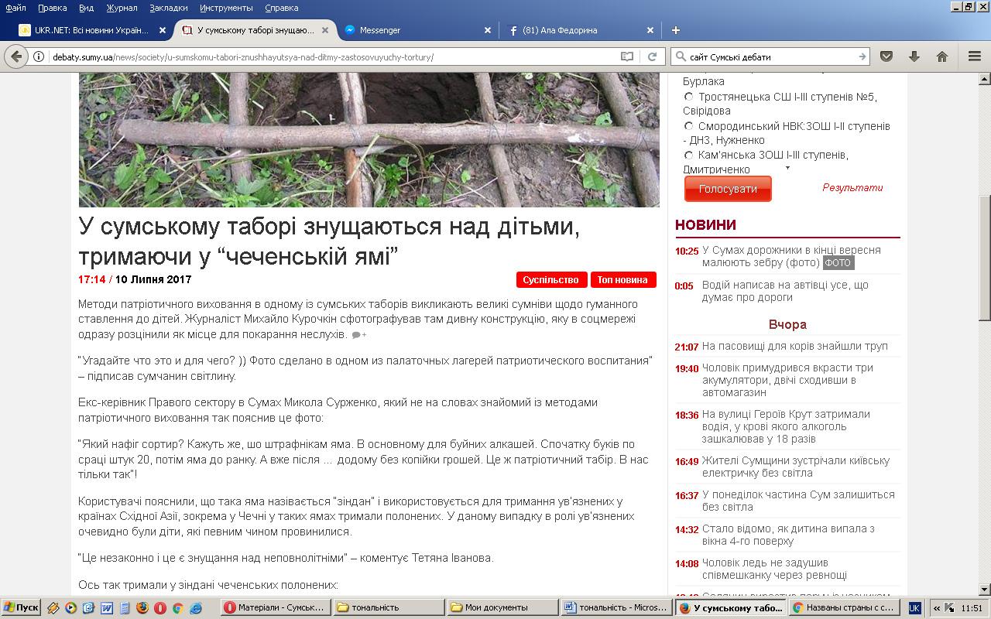Open the Вид menu

(87, 8)
